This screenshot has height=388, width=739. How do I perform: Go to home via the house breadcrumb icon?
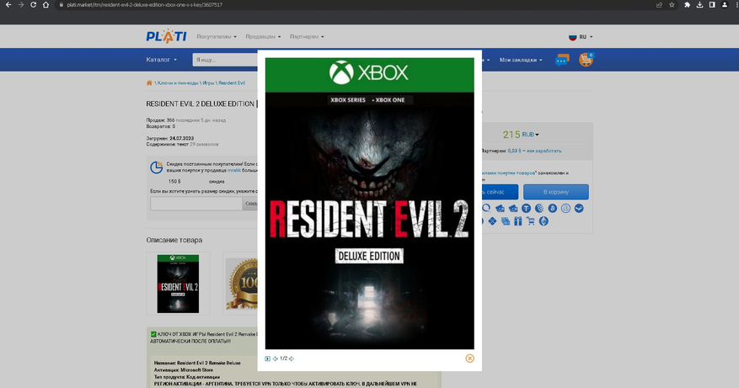click(149, 82)
